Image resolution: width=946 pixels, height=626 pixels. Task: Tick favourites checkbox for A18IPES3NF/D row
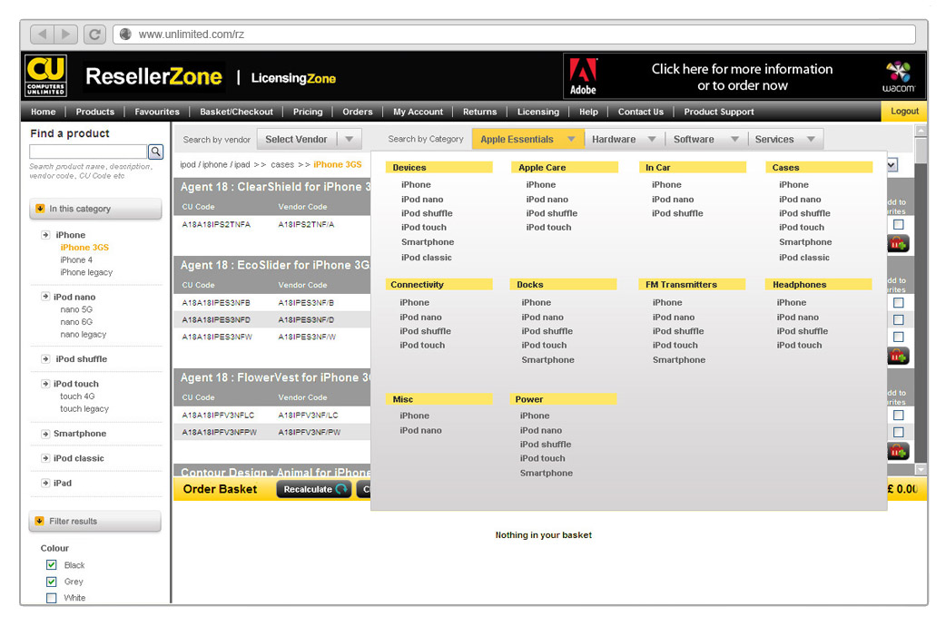point(899,319)
